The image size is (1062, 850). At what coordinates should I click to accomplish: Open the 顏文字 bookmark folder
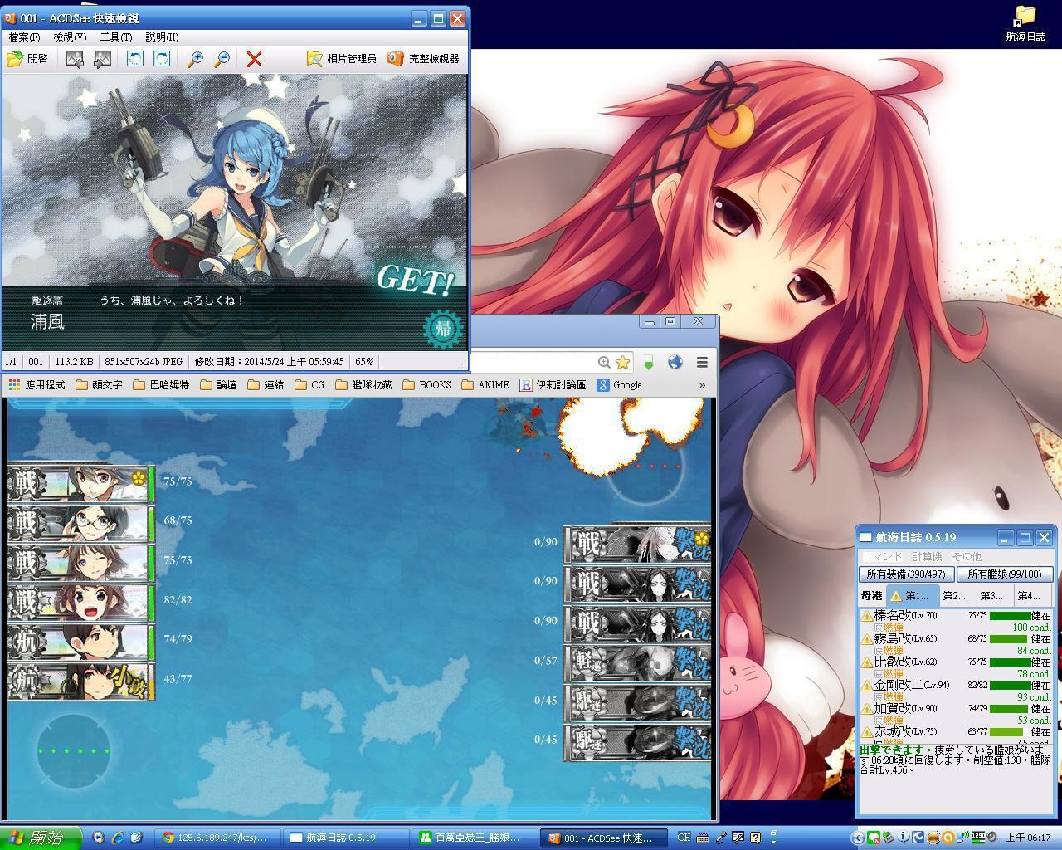click(99, 385)
